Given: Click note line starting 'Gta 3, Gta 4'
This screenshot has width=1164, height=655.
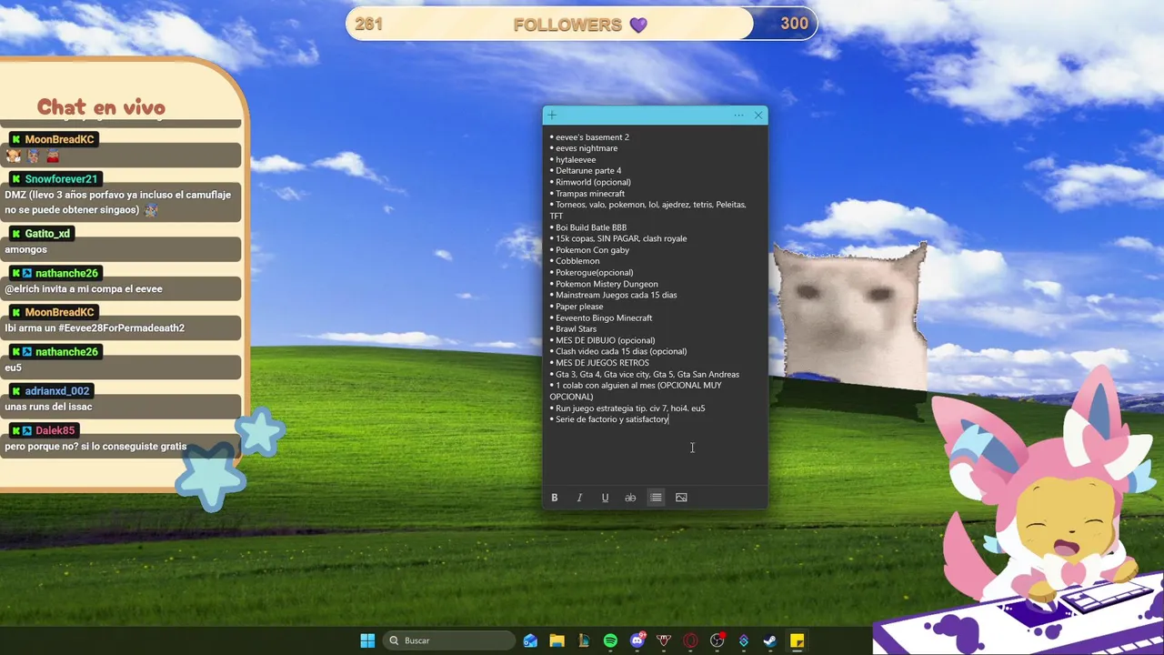Looking at the screenshot, I should point(647,374).
